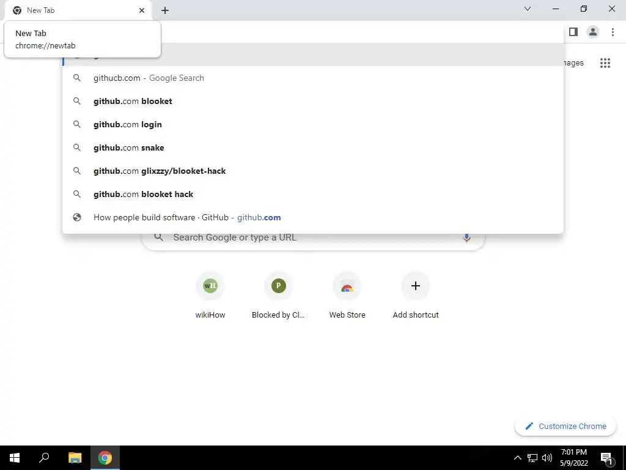Select github.com login suggestion

[x=312, y=124]
